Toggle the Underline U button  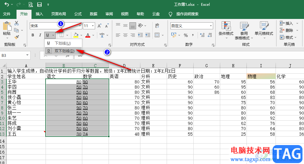coord(47,35)
